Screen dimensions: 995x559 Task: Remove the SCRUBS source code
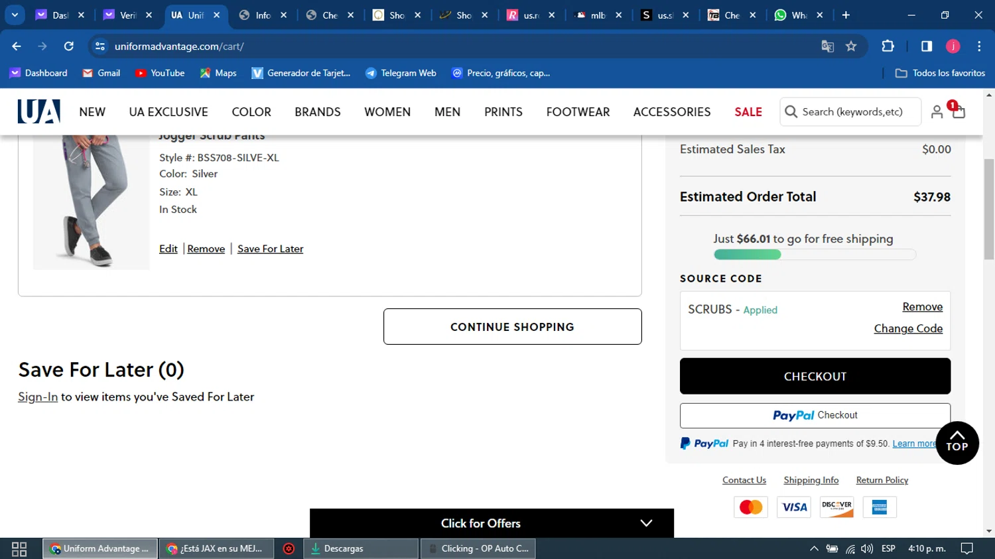(x=922, y=306)
